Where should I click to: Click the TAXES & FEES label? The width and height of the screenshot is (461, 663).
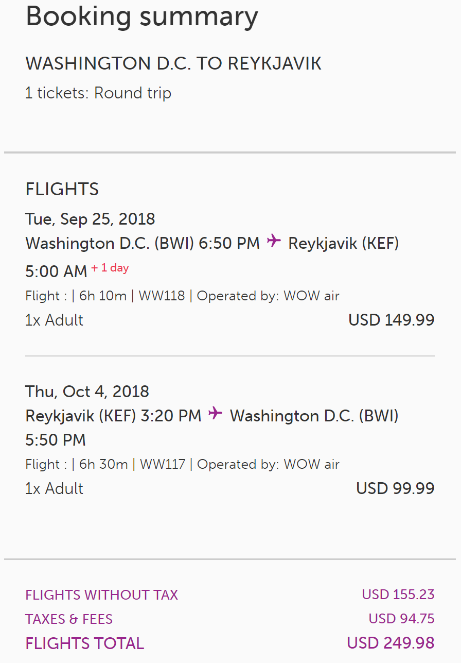69,619
